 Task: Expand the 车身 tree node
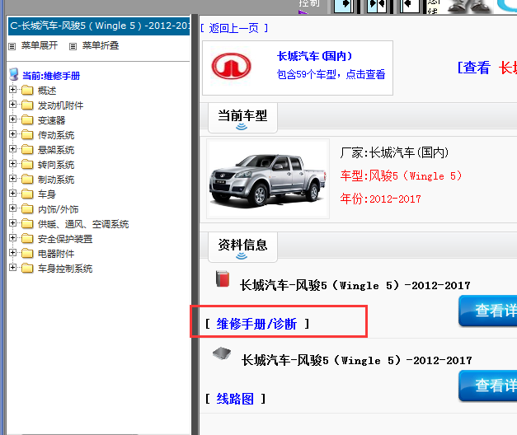pyautogui.click(x=12, y=193)
